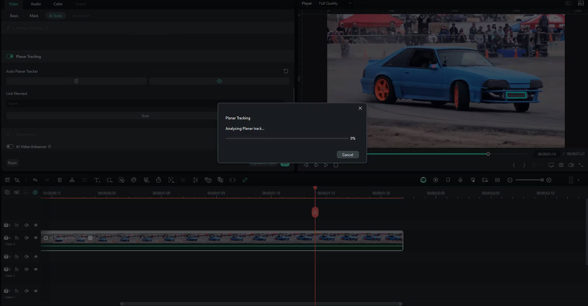Click the undo arrow in timeline toolbar
Viewport: 588px width, 306px height.
pos(35,180)
